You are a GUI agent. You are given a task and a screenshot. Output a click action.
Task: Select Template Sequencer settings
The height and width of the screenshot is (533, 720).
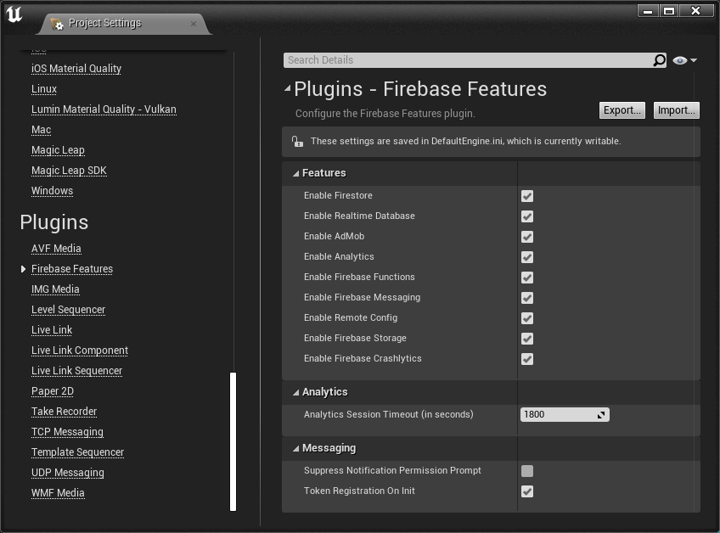(77, 452)
